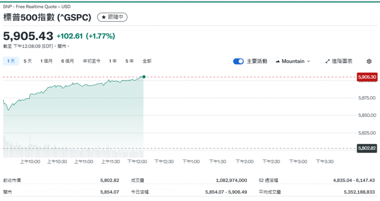Click the star icon in following button
This screenshot has height=201, width=380.
click(x=103, y=17)
